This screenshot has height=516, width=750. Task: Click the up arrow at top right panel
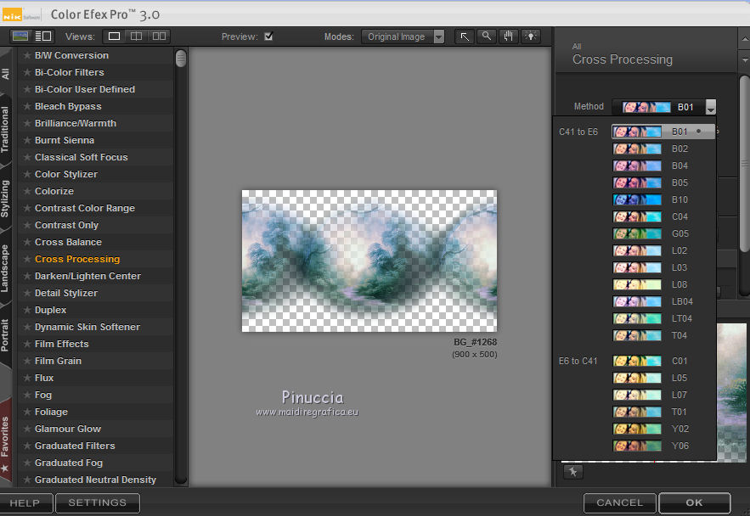[744, 38]
